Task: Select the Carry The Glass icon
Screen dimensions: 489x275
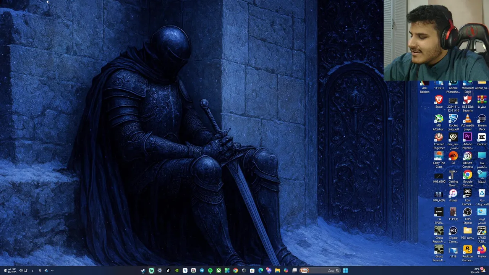Action: pyautogui.click(x=439, y=160)
